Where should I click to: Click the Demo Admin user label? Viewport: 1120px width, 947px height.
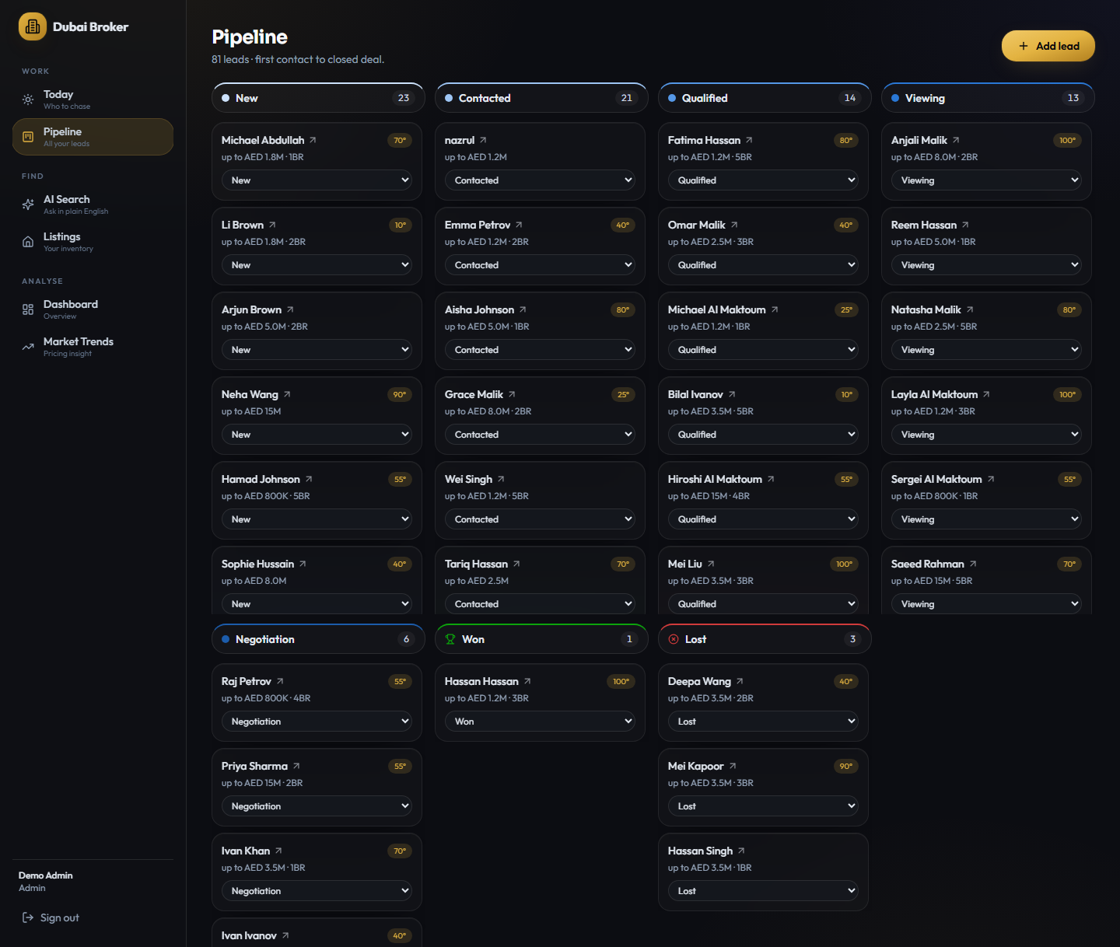click(x=46, y=875)
